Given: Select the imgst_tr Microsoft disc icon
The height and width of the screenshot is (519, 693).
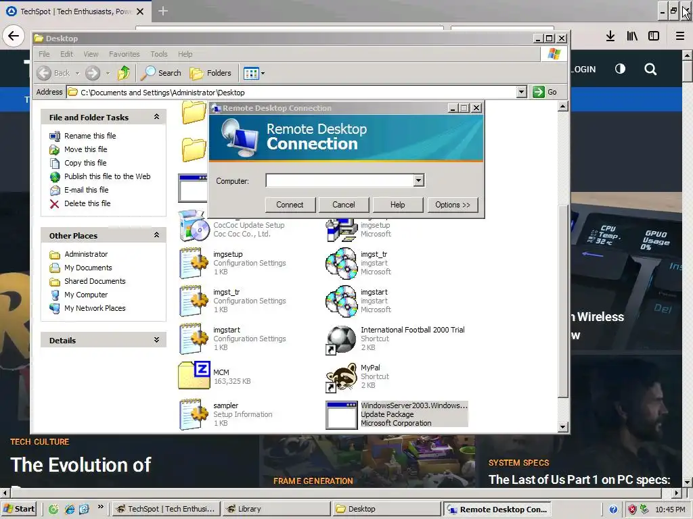Looking at the screenshot, I should click(341, 263).
